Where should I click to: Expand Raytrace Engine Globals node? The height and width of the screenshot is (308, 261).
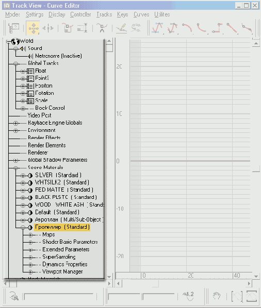(16, 123)
